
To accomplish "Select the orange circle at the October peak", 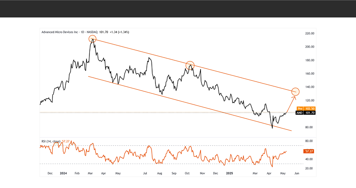I will coord(190,65).
